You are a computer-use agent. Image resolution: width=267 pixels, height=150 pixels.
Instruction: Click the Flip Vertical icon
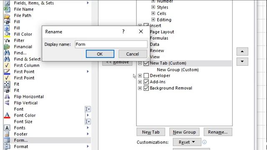pos(7,103)
